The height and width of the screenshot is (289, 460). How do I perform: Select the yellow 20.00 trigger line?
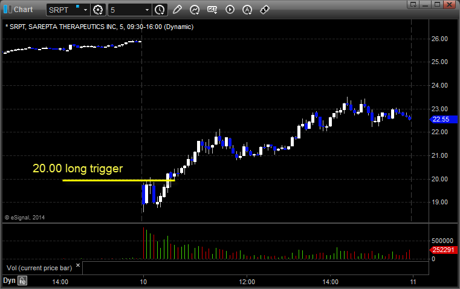118,180
